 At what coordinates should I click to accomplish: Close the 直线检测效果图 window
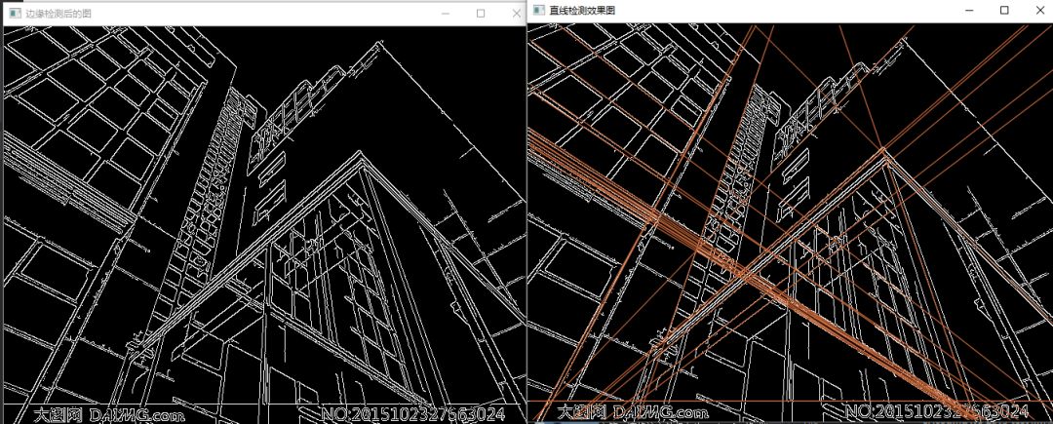tap(1039, 10)
